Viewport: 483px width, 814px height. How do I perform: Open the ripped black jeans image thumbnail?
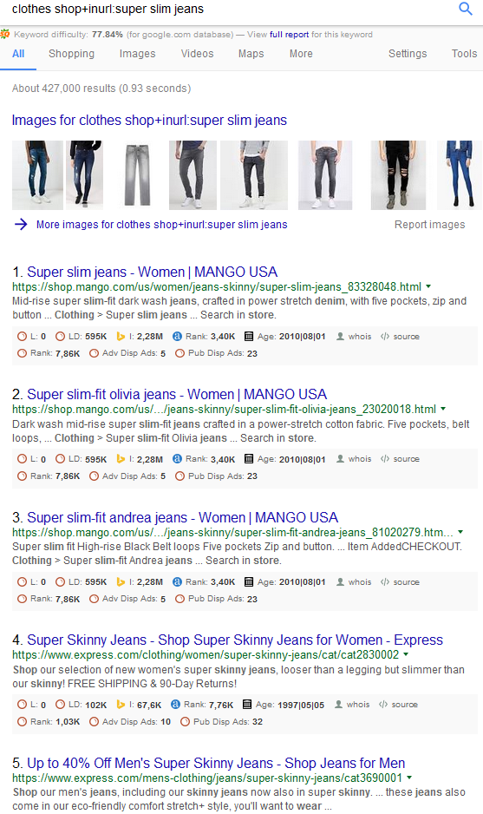click(398, 175)
